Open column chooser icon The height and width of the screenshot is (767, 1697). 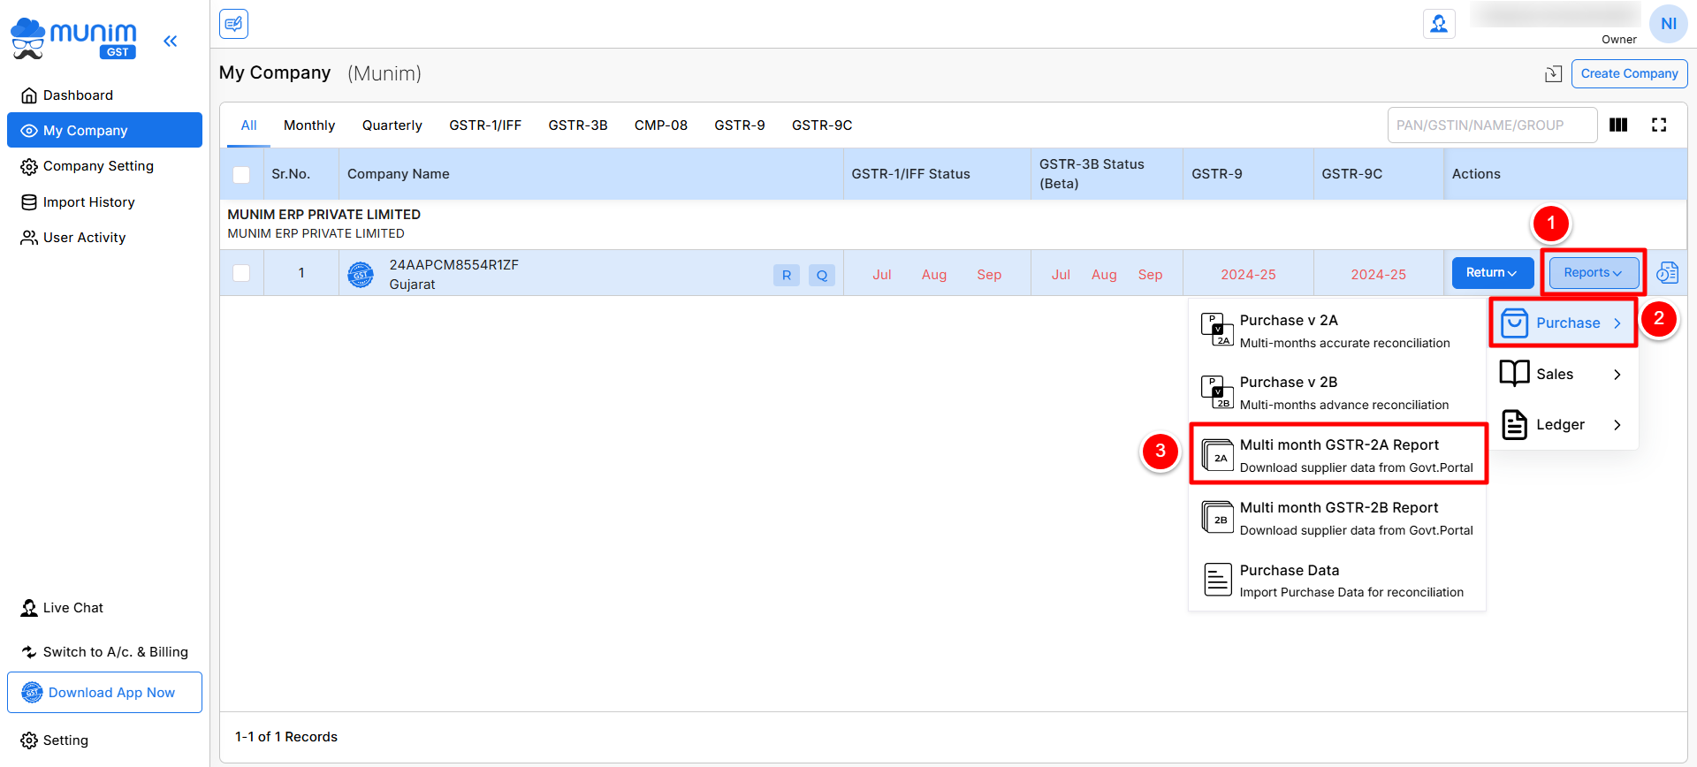click(1618, 125)
